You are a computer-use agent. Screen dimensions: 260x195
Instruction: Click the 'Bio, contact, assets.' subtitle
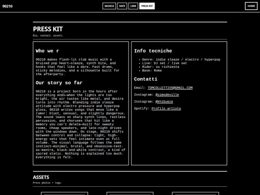coord(48,36)
